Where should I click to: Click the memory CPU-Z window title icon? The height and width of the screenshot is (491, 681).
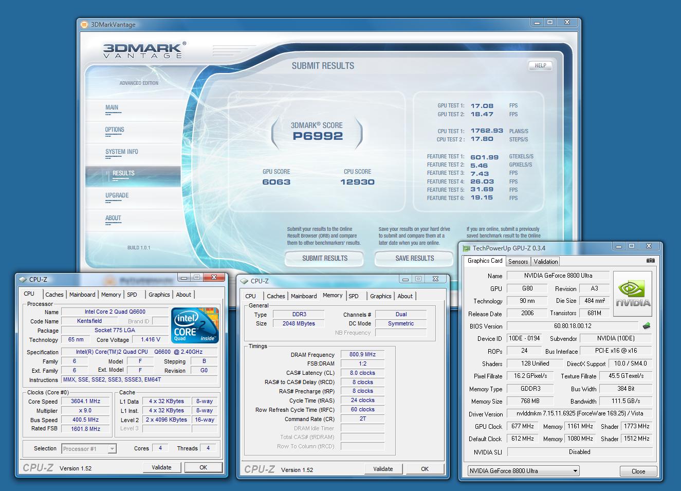tap(245, 281)
